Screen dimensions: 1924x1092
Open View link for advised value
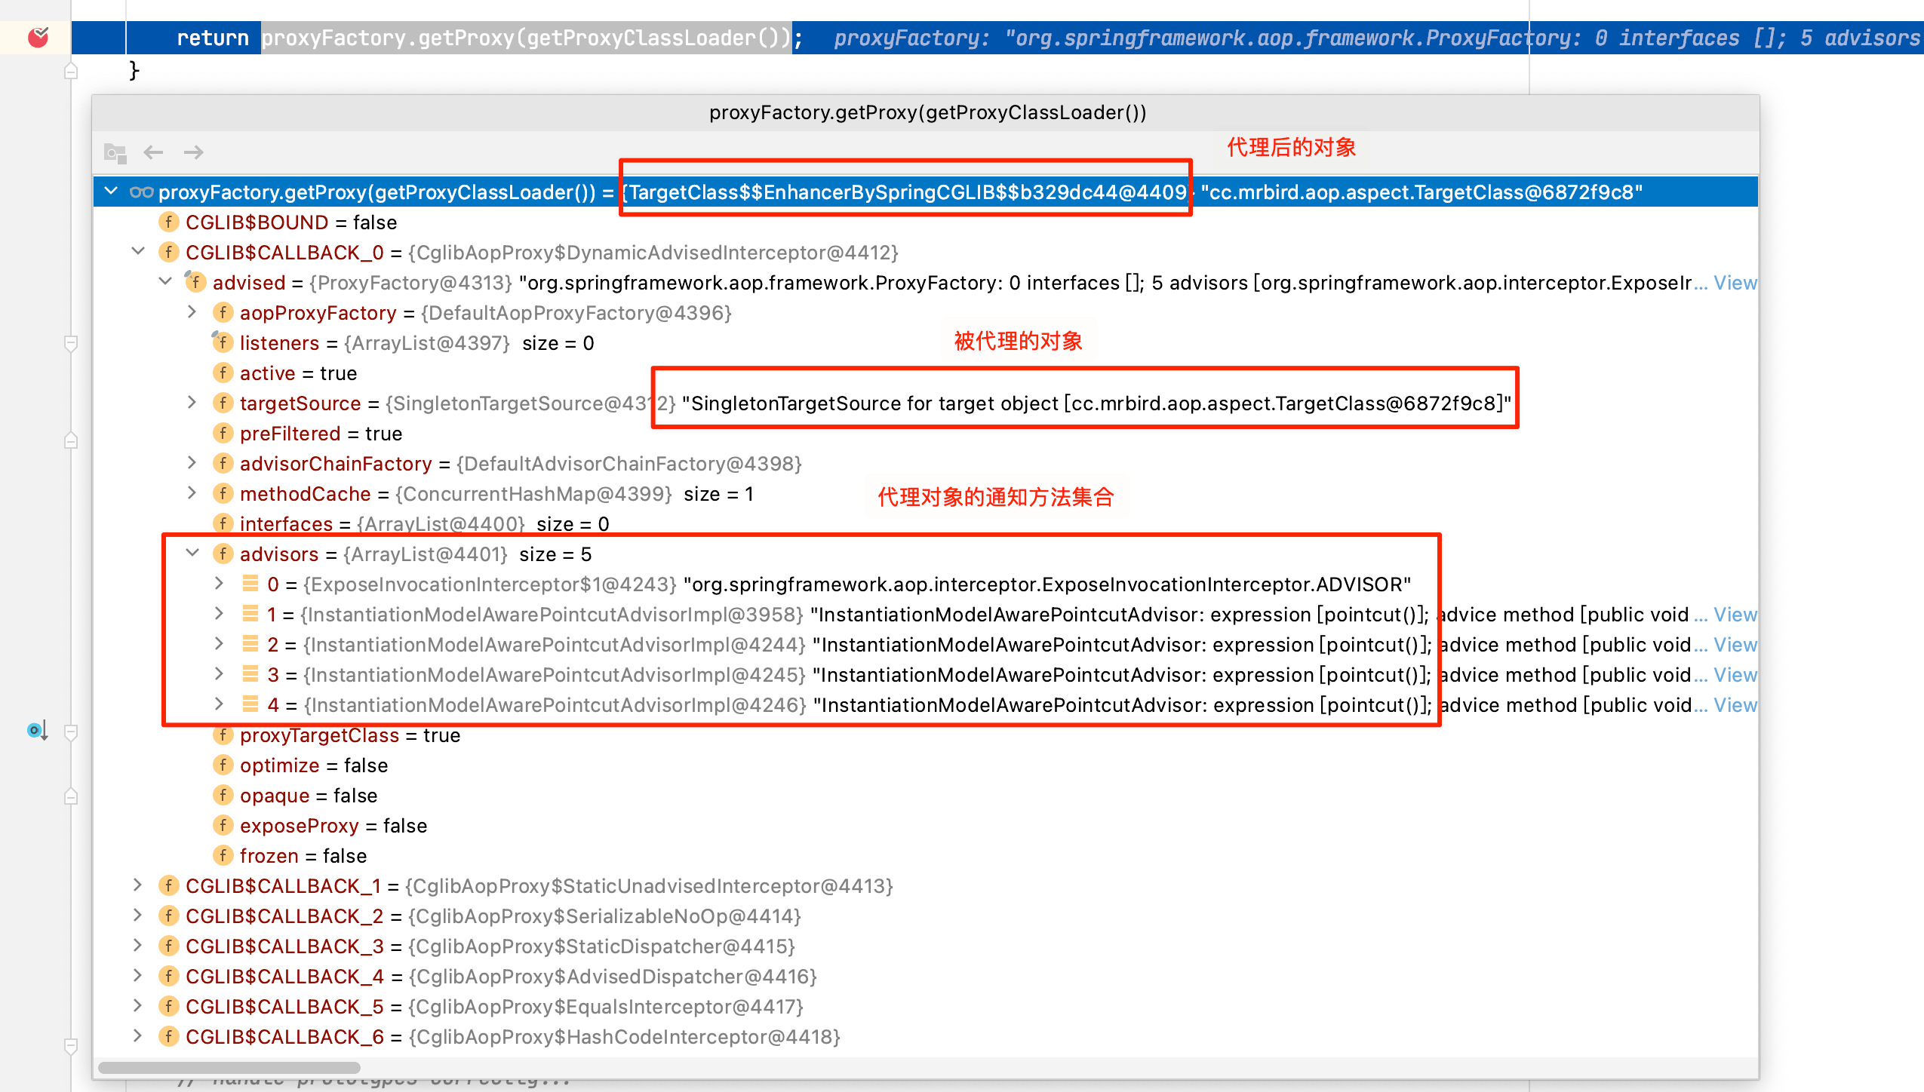(x=1735, y=283)
